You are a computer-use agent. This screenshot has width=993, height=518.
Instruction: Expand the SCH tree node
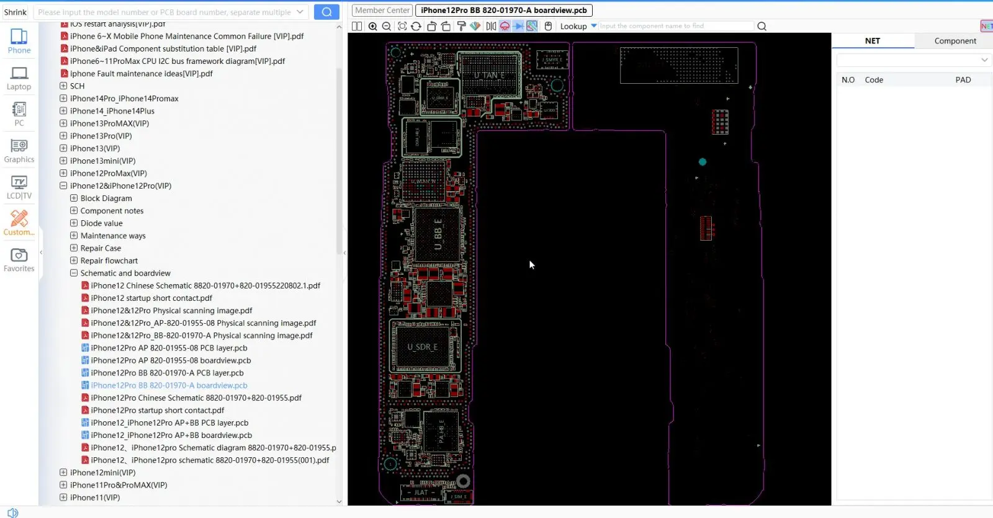pyautogui.click(x=63, y=86)
